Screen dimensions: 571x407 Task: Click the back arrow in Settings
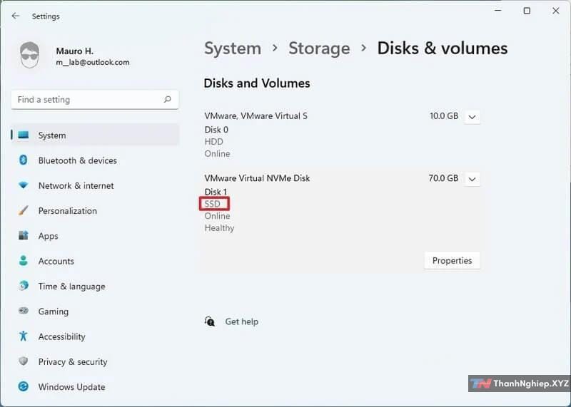[x=15, y=16]
